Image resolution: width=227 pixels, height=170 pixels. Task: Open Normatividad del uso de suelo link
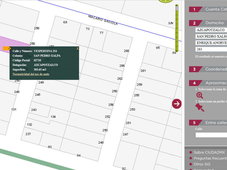tap(31, 74)
